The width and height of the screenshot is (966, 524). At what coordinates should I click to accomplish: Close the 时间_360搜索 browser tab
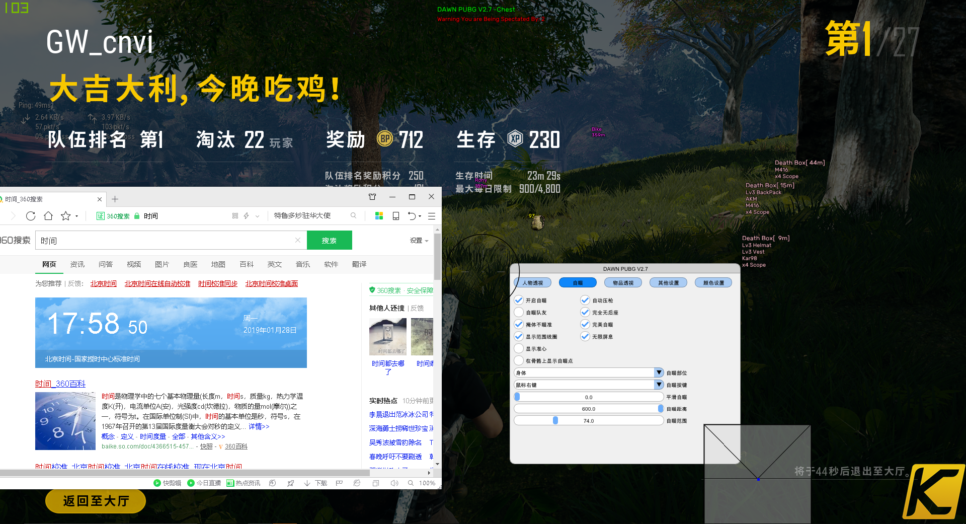pos(100,199)
